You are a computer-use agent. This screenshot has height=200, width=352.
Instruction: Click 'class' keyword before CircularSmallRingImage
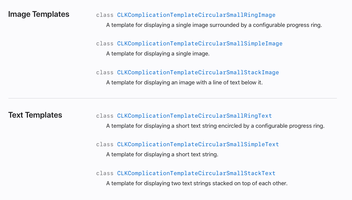pyautogui.click(x=105, y=15)
